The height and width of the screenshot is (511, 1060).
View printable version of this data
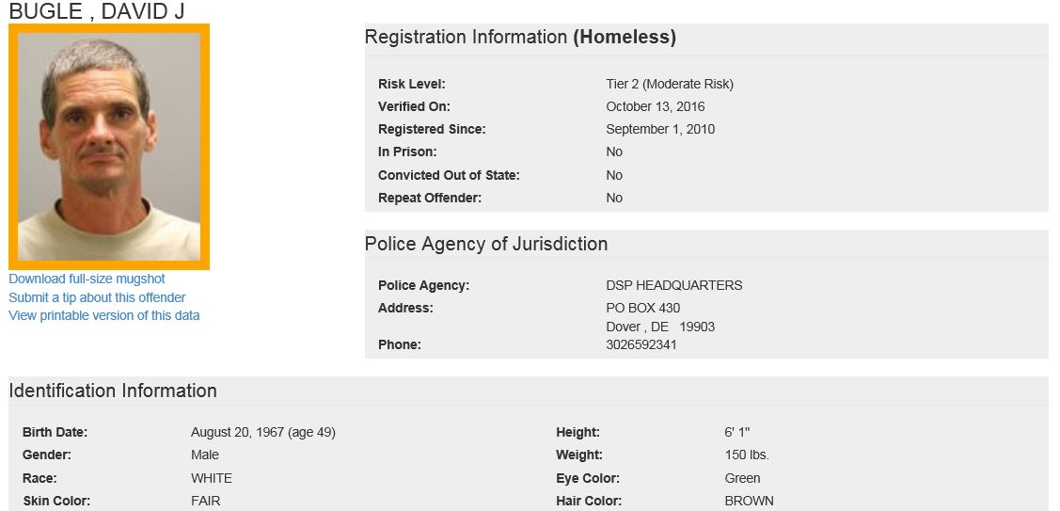[x=103, y=315]
